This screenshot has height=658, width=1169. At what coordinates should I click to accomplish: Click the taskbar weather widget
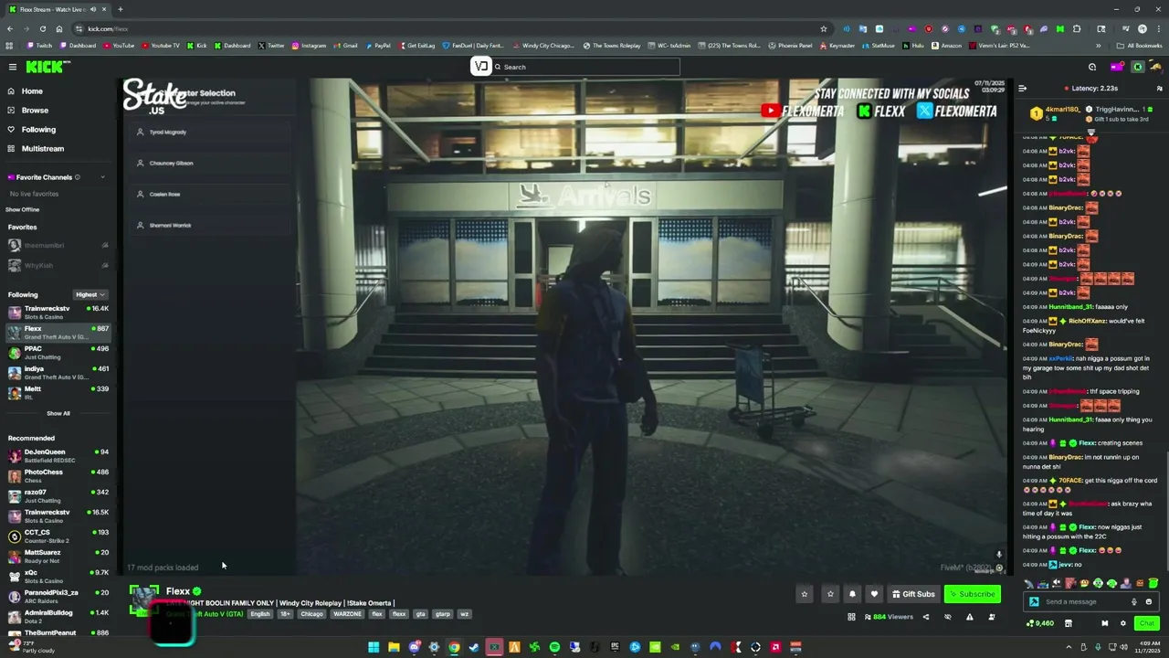(32, 647)
